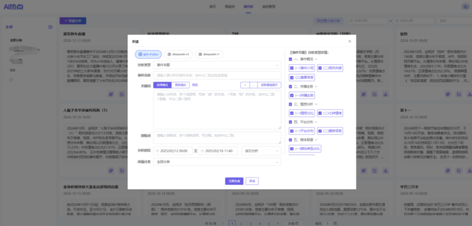Open 案例管理 in top navigation

(x=268, y=7)
